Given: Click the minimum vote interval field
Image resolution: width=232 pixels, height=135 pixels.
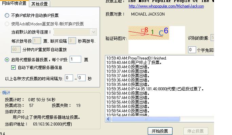Looking at the screenshot, I should tap(69, 78).
